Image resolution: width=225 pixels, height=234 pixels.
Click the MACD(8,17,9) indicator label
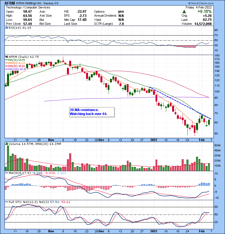point(19,173)
